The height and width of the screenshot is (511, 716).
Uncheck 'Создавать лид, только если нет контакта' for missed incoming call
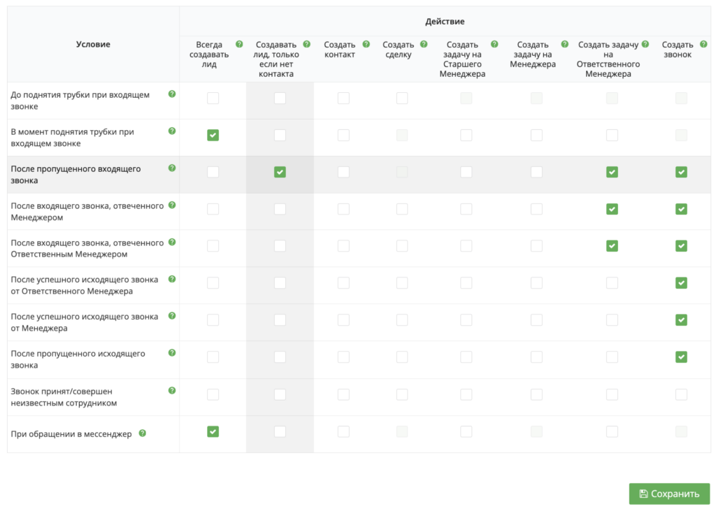[x=280, y=172]
